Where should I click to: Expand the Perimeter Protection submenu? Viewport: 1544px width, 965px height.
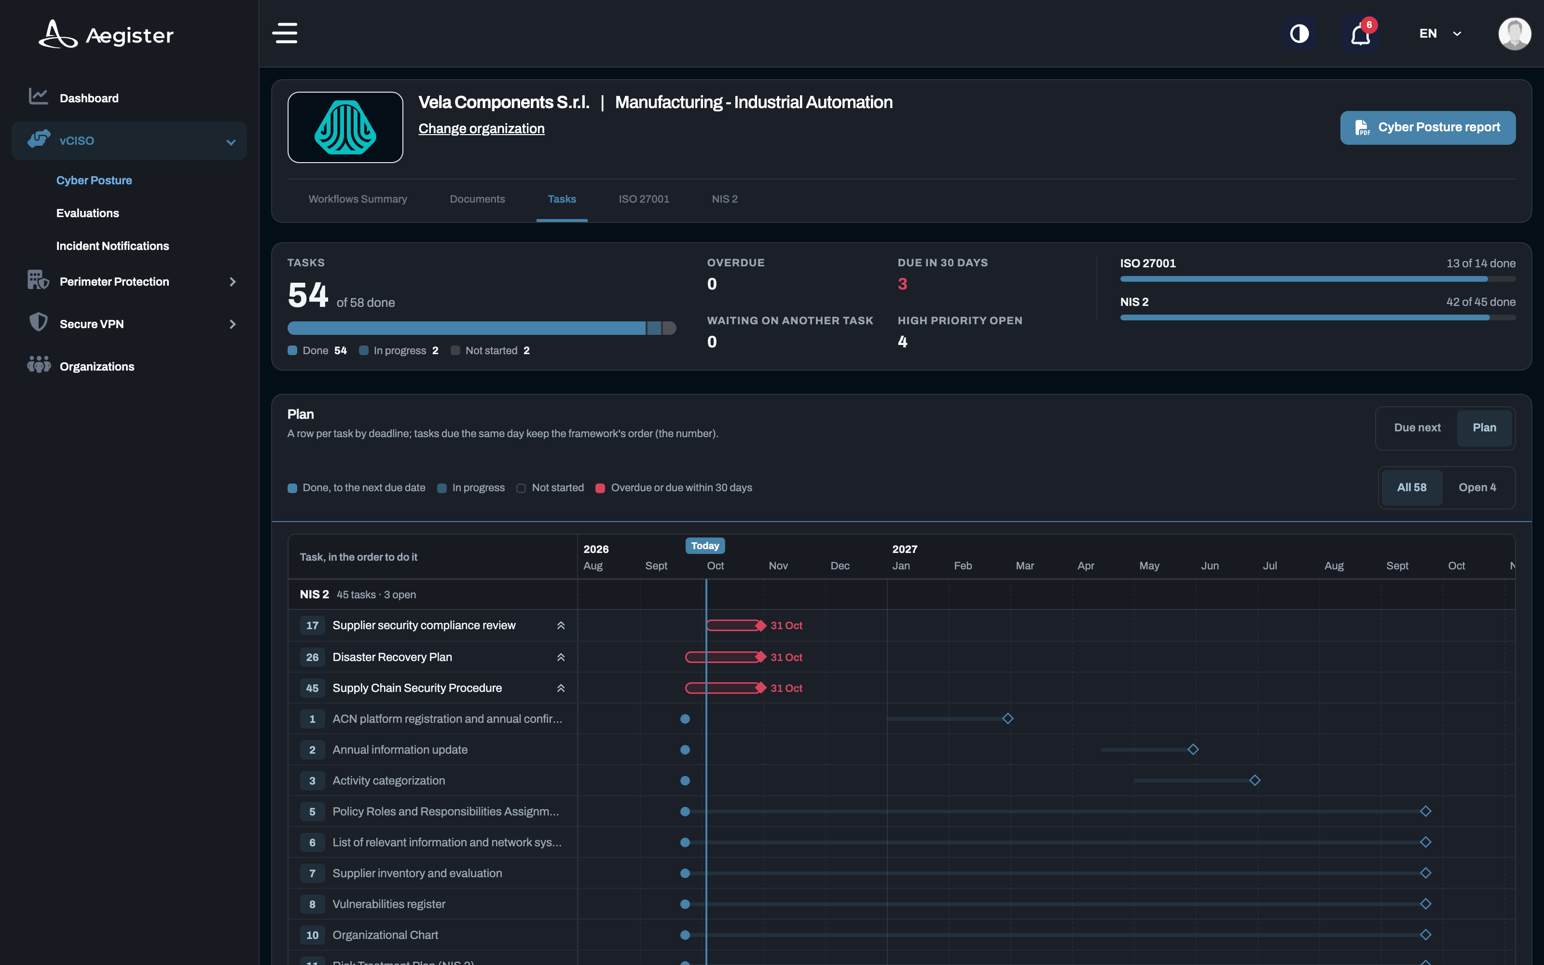pos(232,281)
